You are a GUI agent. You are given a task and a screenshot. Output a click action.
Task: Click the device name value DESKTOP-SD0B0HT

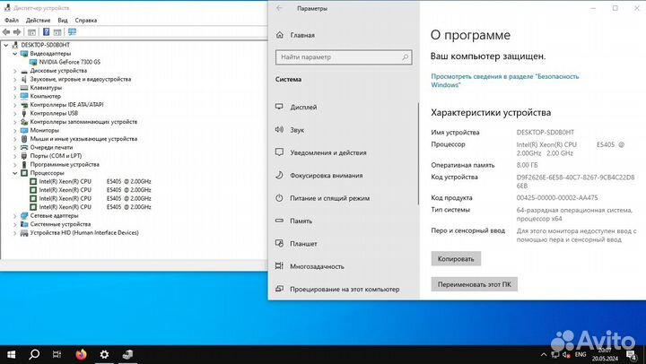(546, 132)
